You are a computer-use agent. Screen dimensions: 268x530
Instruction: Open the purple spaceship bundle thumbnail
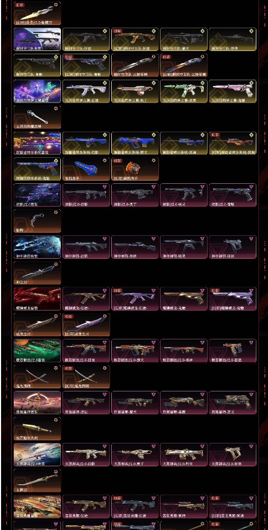pos(38,39)
